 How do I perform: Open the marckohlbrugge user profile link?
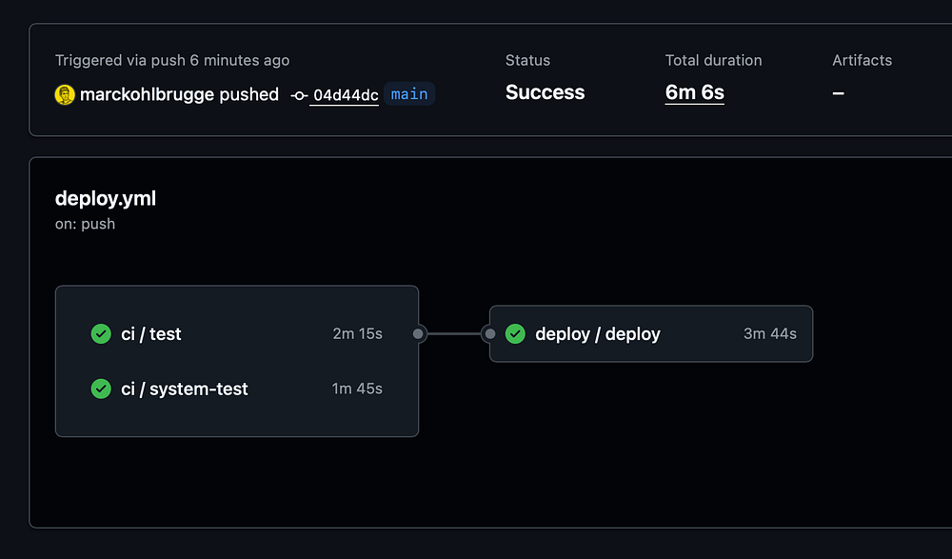[x=147, y=94]
